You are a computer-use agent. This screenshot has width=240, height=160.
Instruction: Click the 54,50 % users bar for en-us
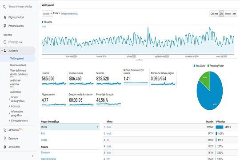(x=220, y=127)
